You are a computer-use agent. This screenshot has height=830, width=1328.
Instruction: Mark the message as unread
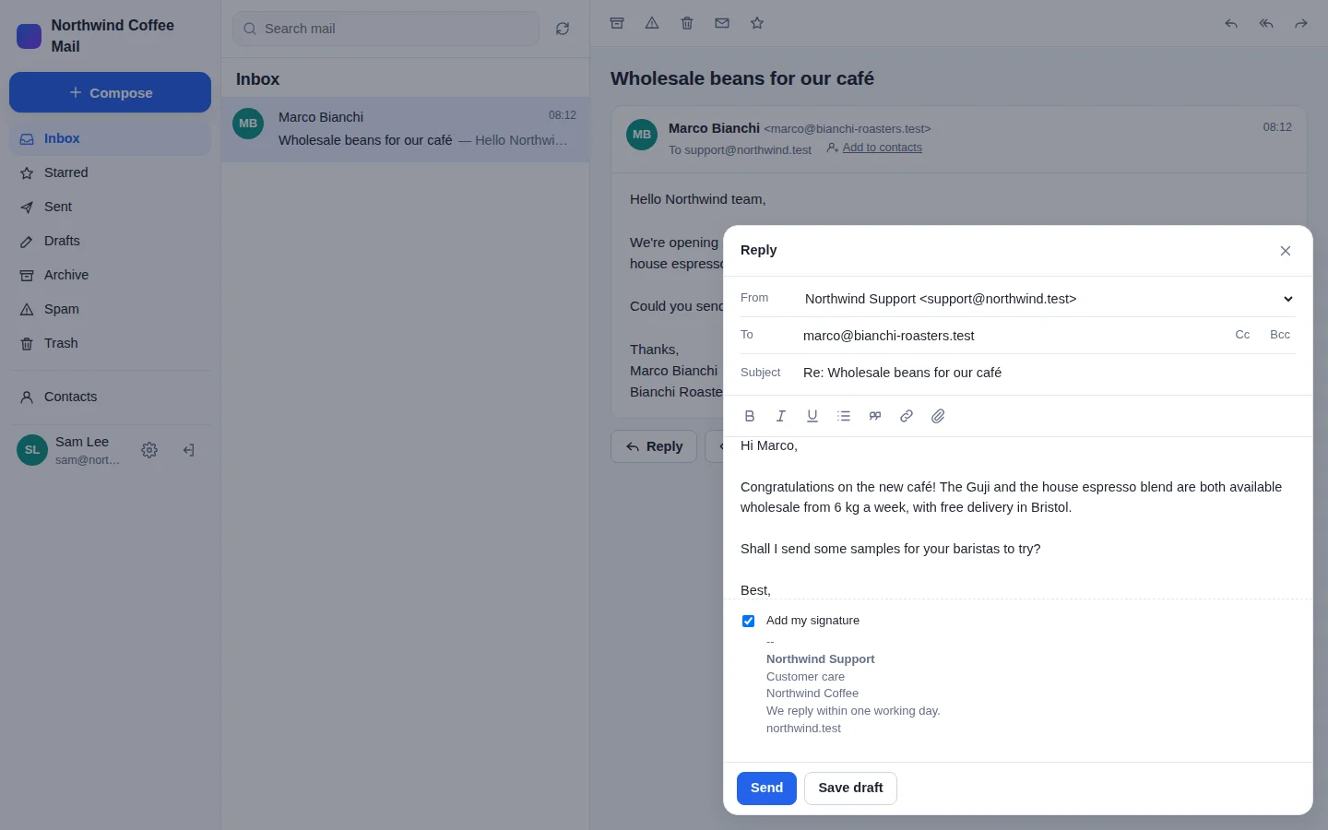click(722, 23)
